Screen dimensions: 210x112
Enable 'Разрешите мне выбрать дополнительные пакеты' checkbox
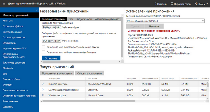[43, 47]
